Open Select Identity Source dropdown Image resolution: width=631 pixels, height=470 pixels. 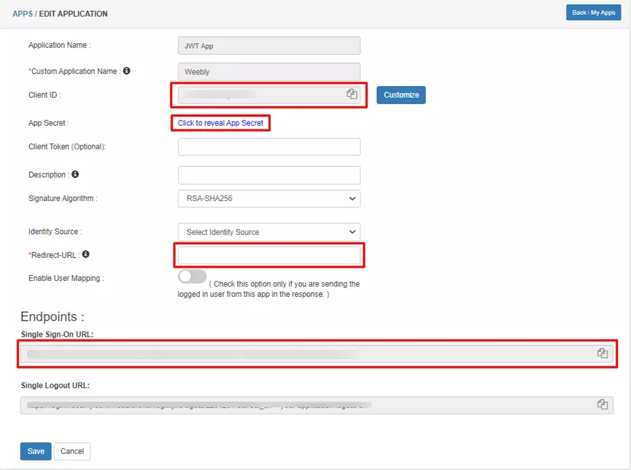pyautogui.click(x=269, y=232)
